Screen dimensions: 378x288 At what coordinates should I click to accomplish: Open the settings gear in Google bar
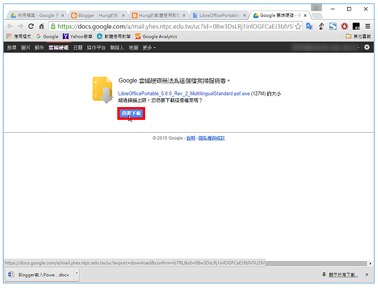coord(367,47)
